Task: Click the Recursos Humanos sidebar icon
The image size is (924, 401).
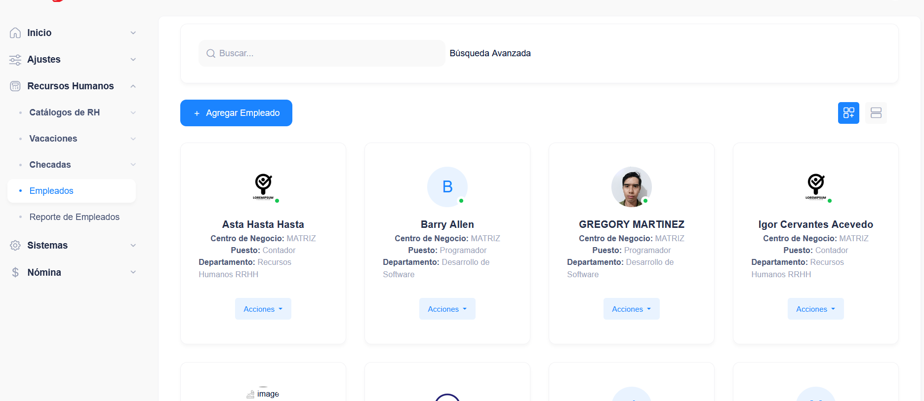Action: tap(15, 86)
